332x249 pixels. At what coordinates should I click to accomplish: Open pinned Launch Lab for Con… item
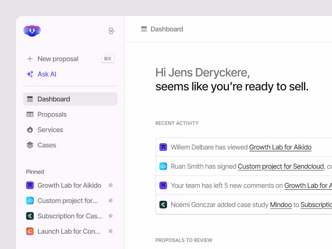69,231
